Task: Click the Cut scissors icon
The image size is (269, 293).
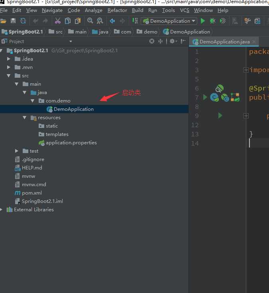Action: (x=58, y=21)
